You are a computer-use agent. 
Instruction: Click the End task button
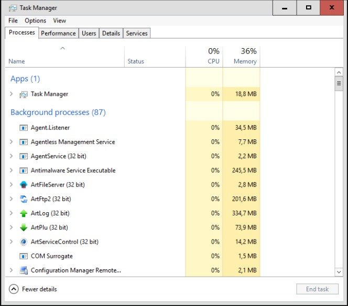tap(318, 289)
